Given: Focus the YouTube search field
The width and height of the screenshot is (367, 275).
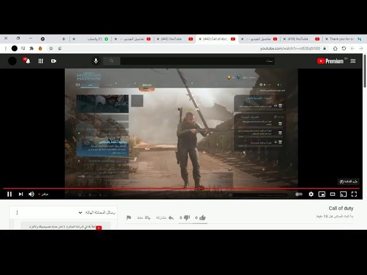Looking at the screenshot, I should [x=197, y=61].
